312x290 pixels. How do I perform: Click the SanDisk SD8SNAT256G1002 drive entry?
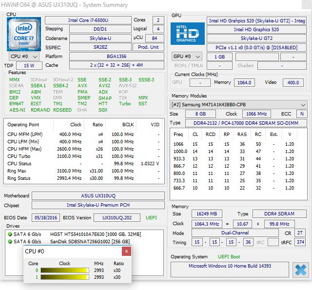[90, 241]
